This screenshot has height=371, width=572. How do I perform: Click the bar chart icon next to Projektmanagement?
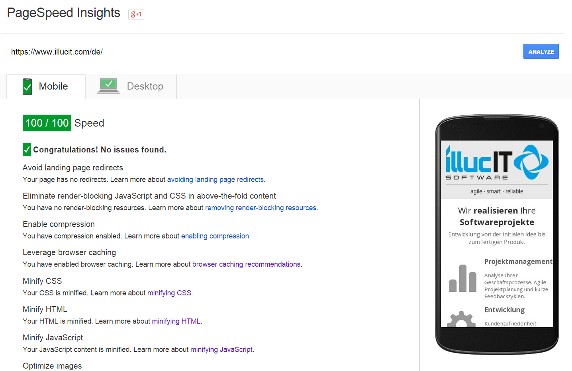tap(462, 278)
